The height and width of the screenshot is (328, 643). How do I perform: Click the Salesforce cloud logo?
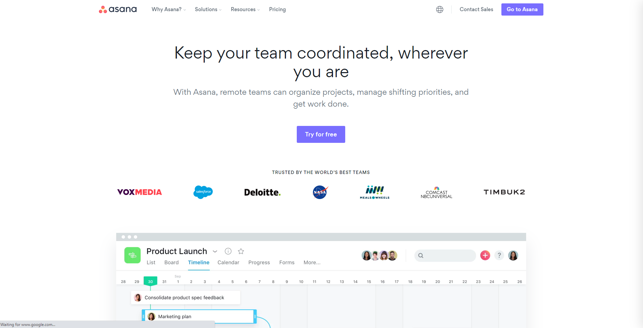[203, 192]
